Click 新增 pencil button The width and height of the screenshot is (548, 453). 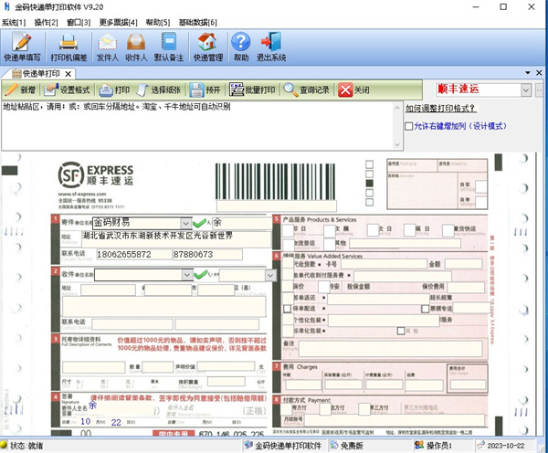pyautogui.click(x=21, y=90)
